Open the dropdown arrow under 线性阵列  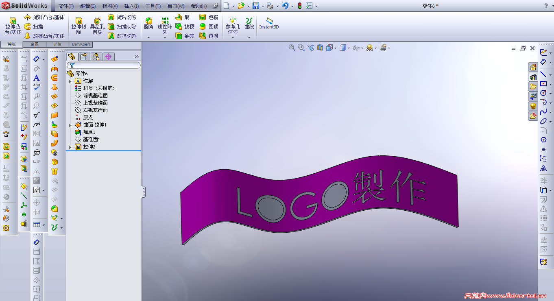[165, 37]
